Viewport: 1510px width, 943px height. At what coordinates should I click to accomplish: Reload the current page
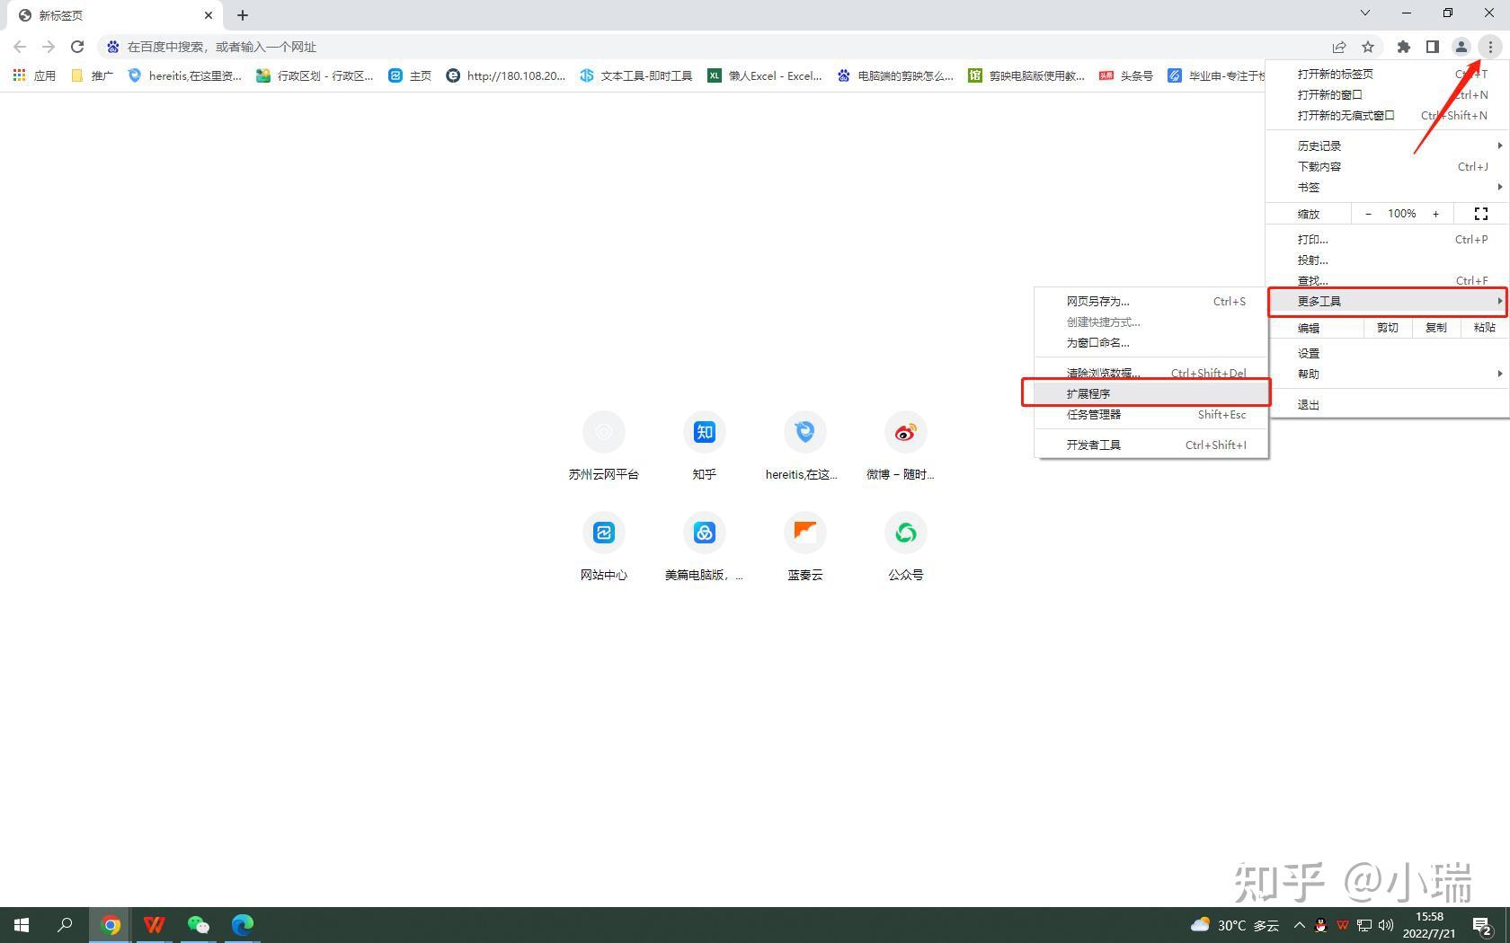[x=78, y=47]
